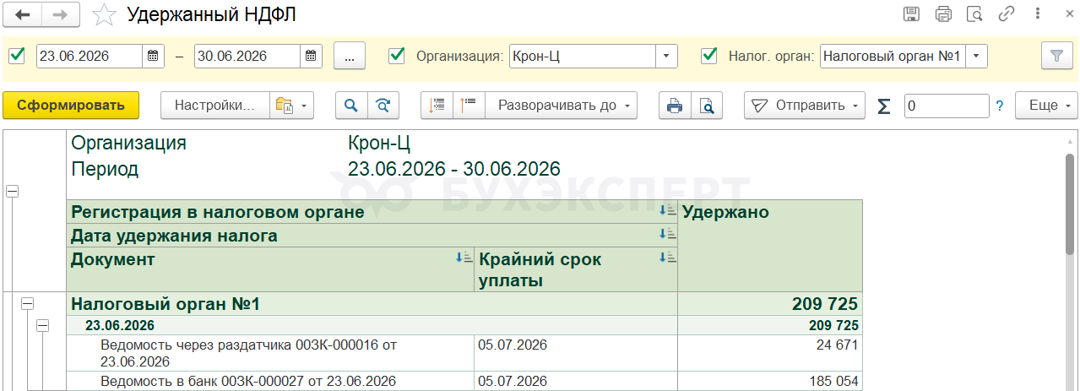The height and width of the screenshot is (391, 1080).
Task: Go forward with the right arrow button
Action: (61, 14)
